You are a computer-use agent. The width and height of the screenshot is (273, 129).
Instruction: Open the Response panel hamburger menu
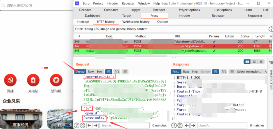tap(232, 72)
